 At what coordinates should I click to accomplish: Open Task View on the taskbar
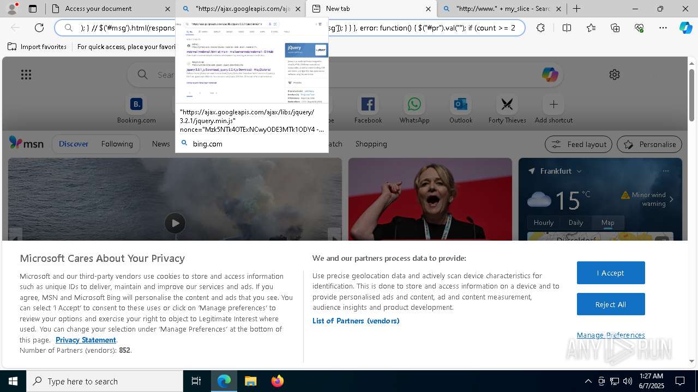(196, 381)
